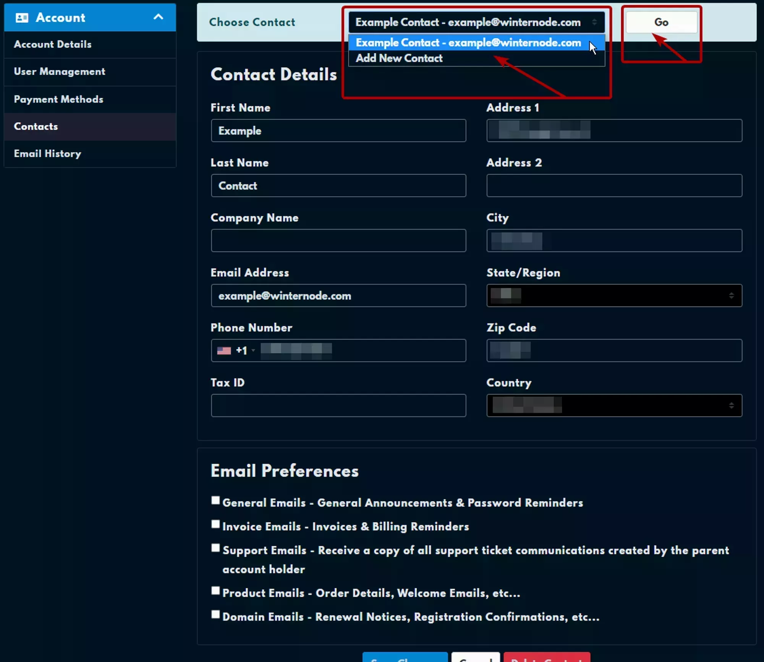Click the Go button

point(661,22)
